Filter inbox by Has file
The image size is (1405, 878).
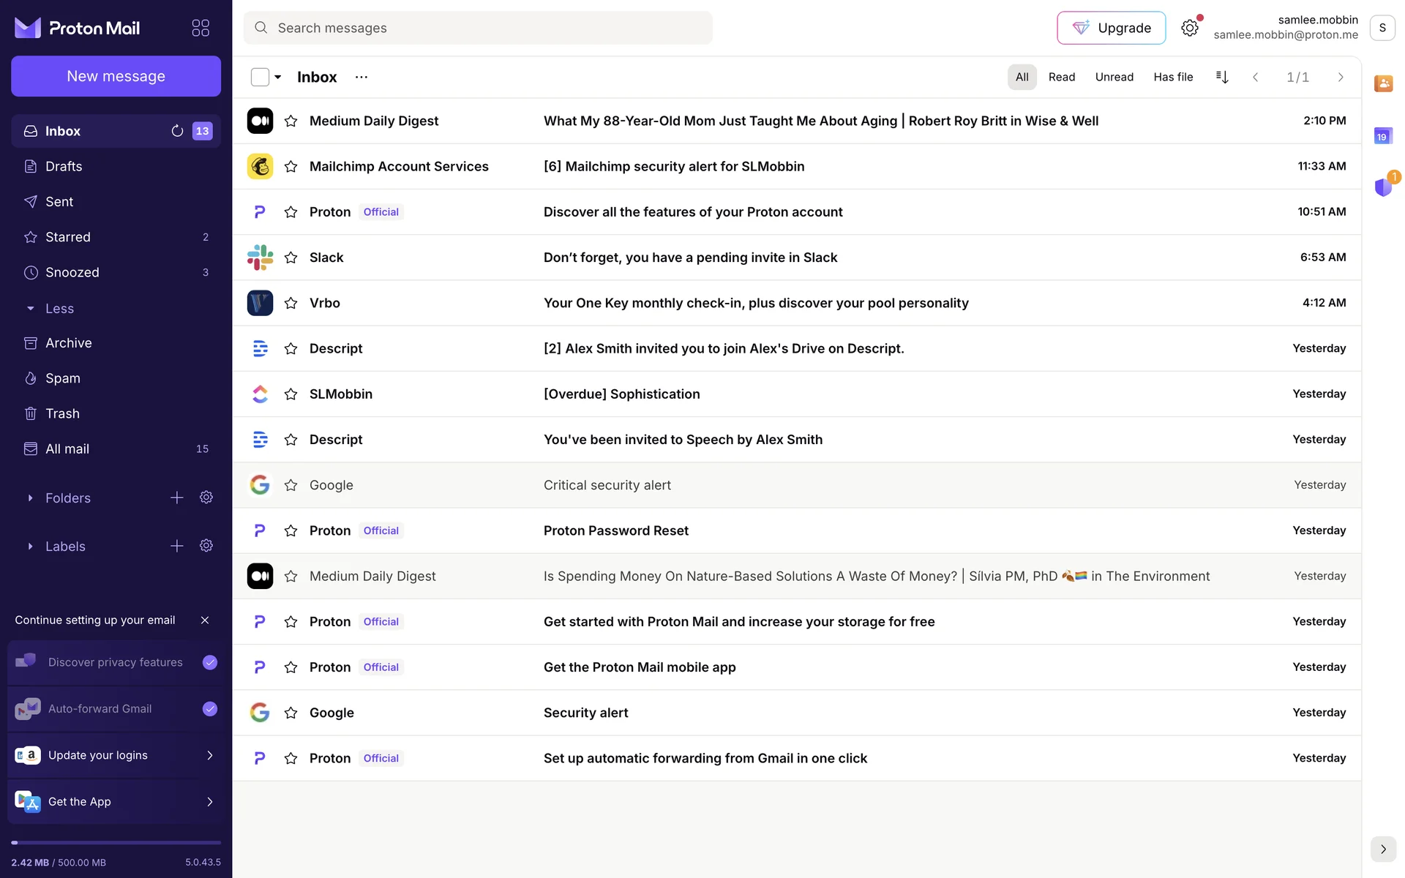click(x=1173, y=77)
